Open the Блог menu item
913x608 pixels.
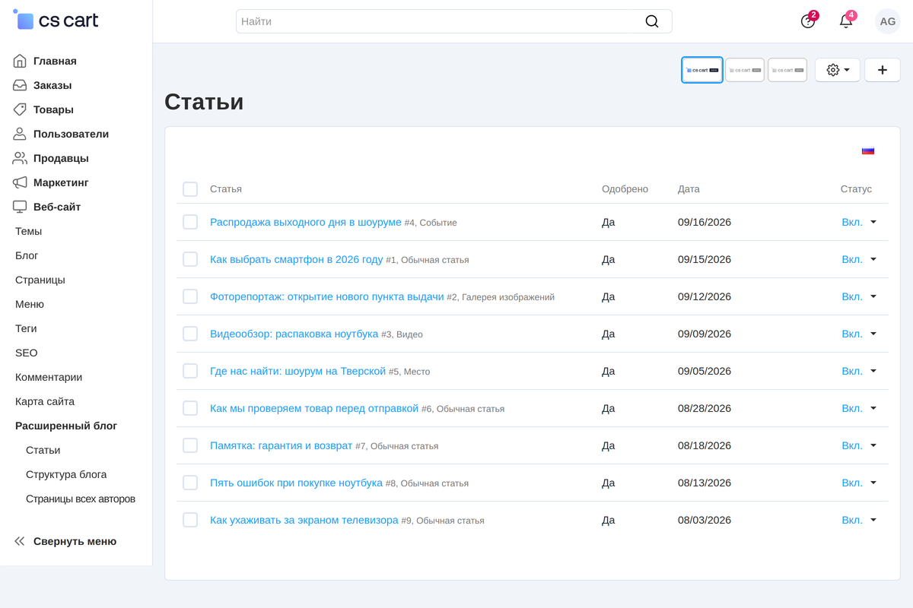pyautogui.click(x=27, y=255)
